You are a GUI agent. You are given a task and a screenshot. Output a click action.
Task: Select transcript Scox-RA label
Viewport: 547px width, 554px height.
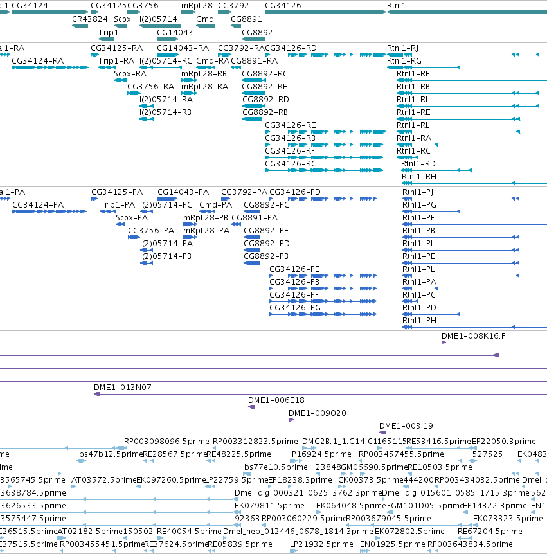[130, 74]
